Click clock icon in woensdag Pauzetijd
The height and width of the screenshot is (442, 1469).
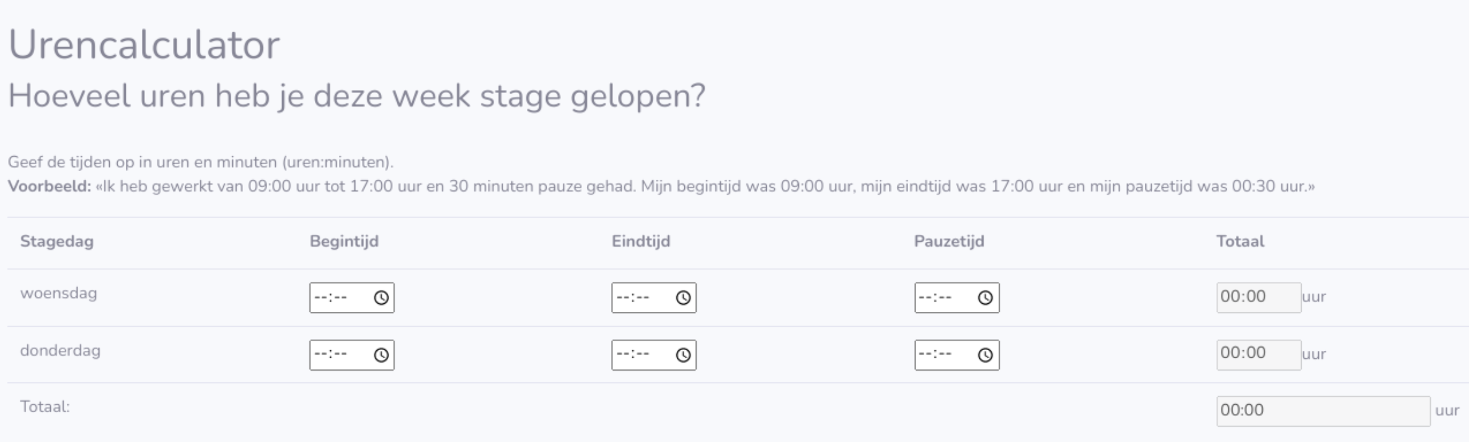point(985,298)
